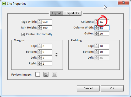This screenshot has width=131, height=97.
Task: Confirm settings with the OK button
Action: (x=112, y=88)
